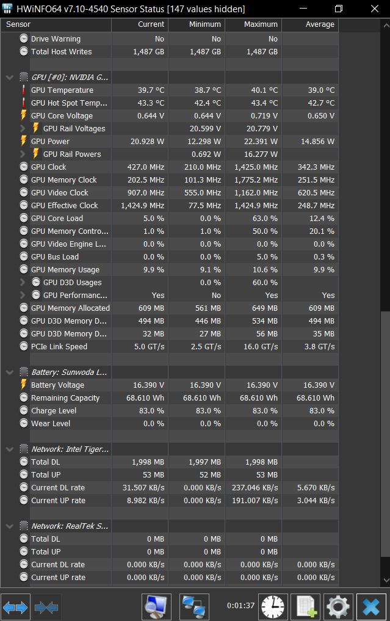390x621 pixels.
Task: Expand GPU Rail Powers sub-items
Action: tap(23, 154)
